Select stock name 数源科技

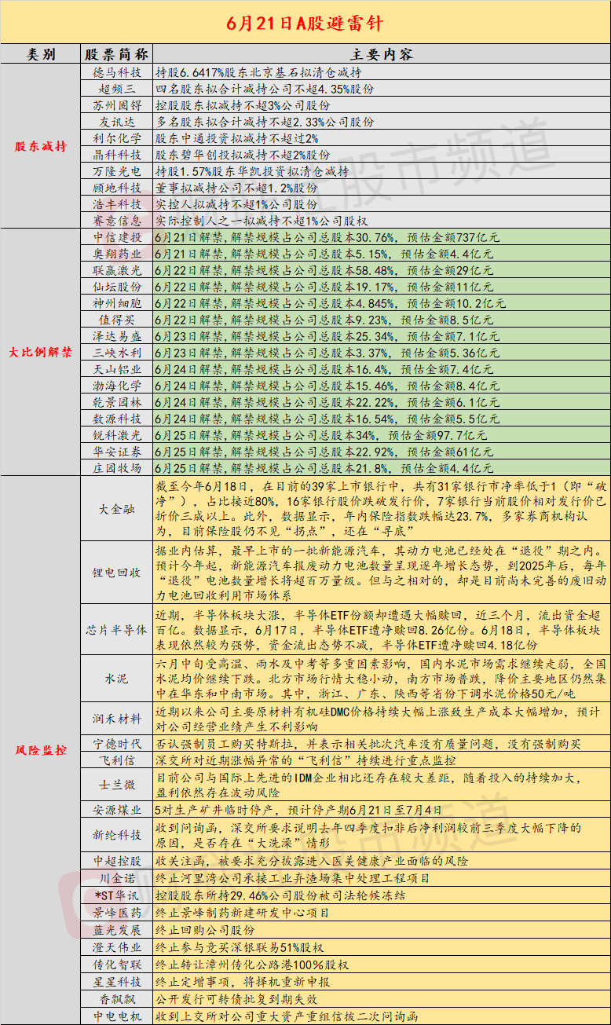pyautogui.click(x=116, y=419)
